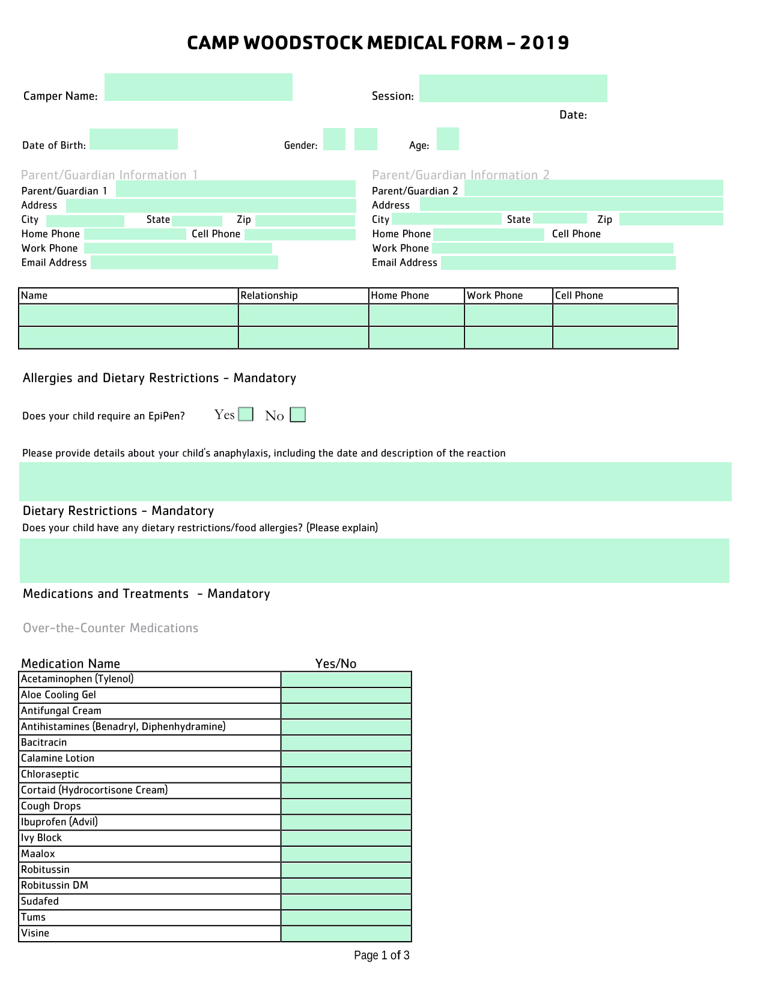Click Parent/Guardian 1 Home Phone field
Viewport: 766px width, 991px height.
(x=135, y=234)
